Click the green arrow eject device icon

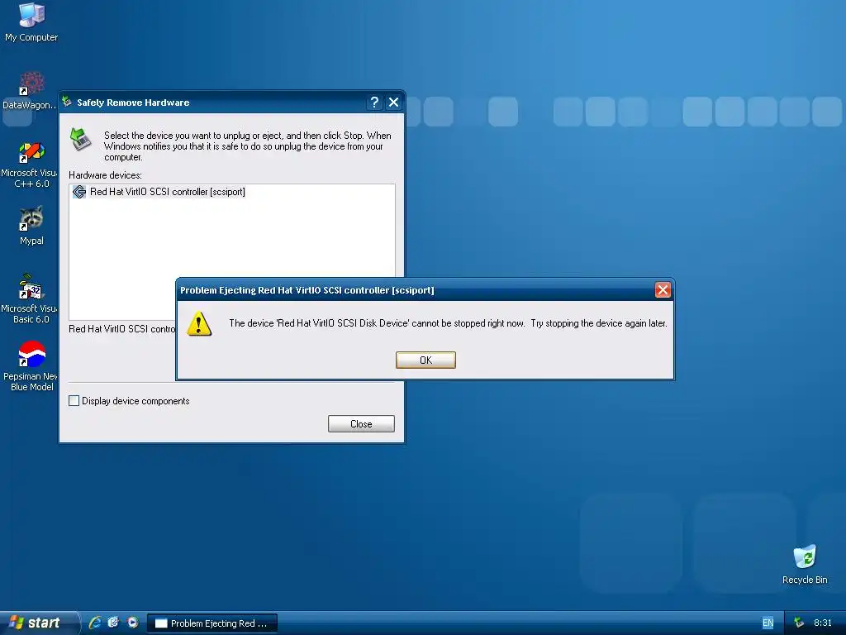(x=81, y=139)
